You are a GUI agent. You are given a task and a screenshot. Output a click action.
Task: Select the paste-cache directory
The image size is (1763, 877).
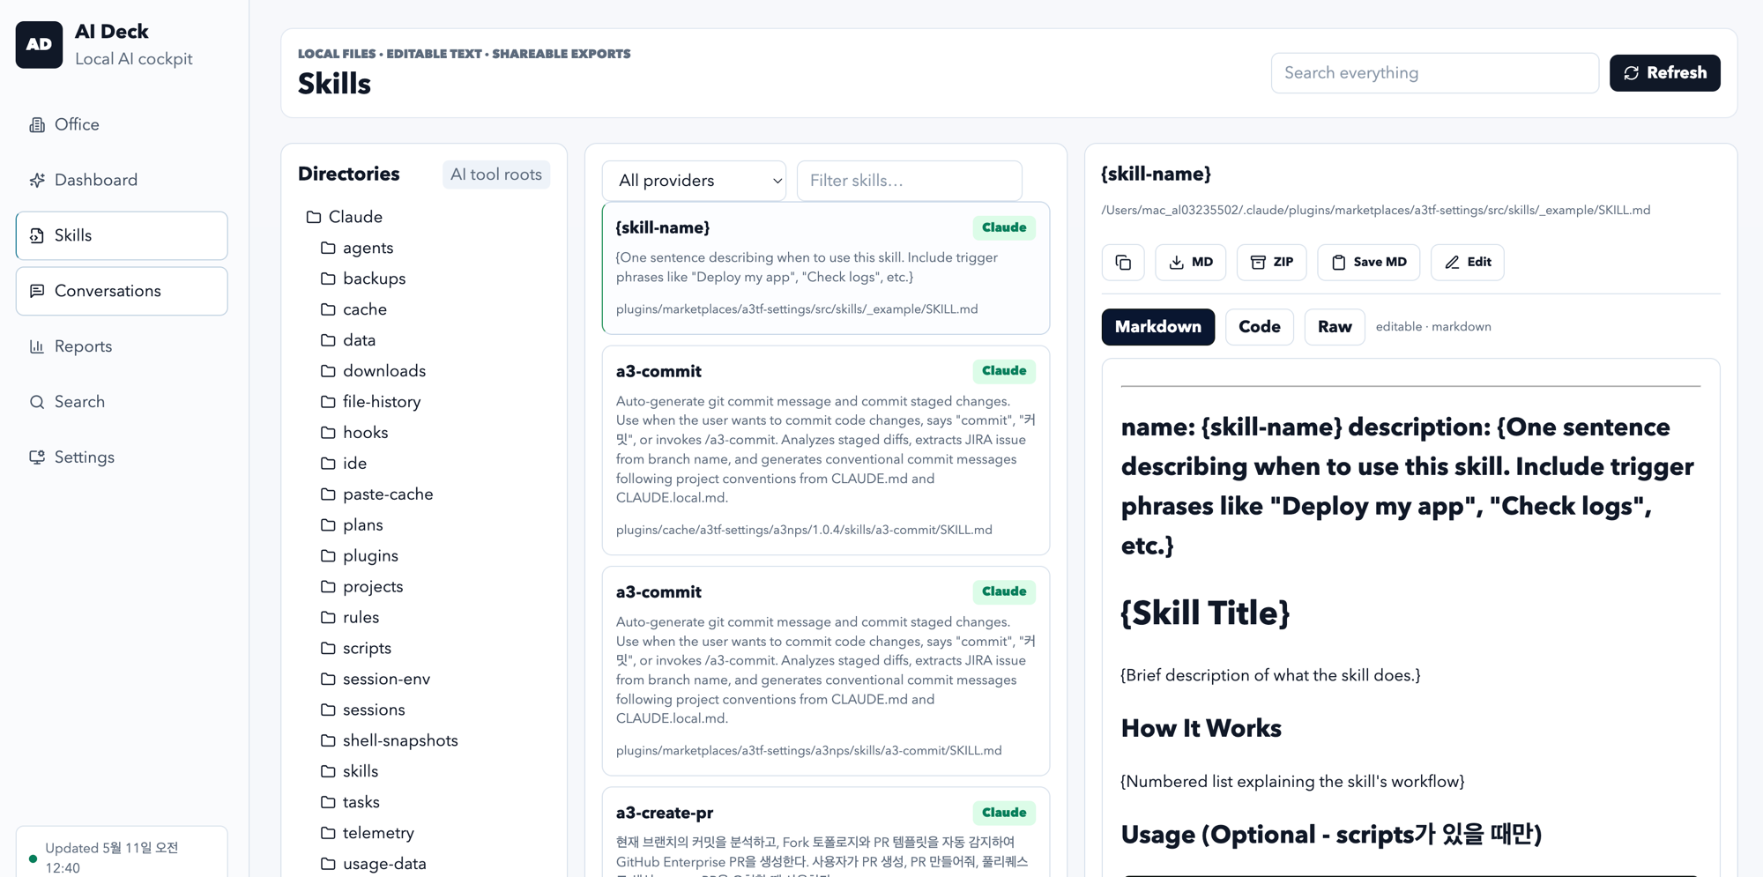pyautogui.click(x=387, y=494)
